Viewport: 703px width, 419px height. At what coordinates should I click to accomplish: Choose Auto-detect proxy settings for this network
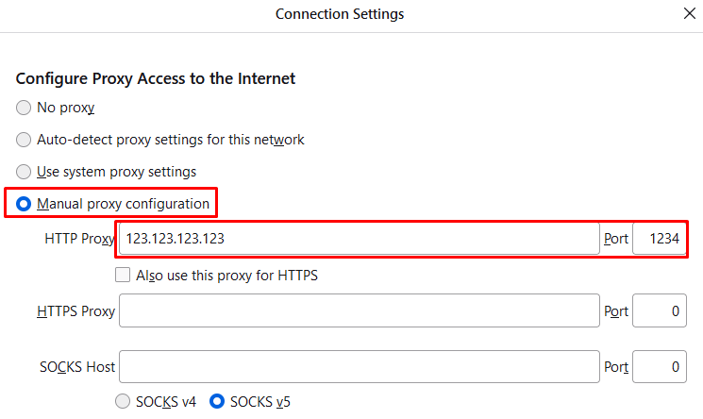24,140
